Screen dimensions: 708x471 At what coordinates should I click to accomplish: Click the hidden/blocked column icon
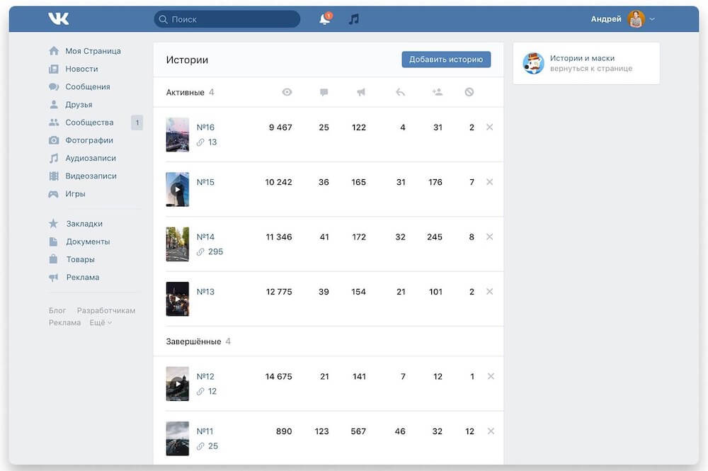click(469, 92)
